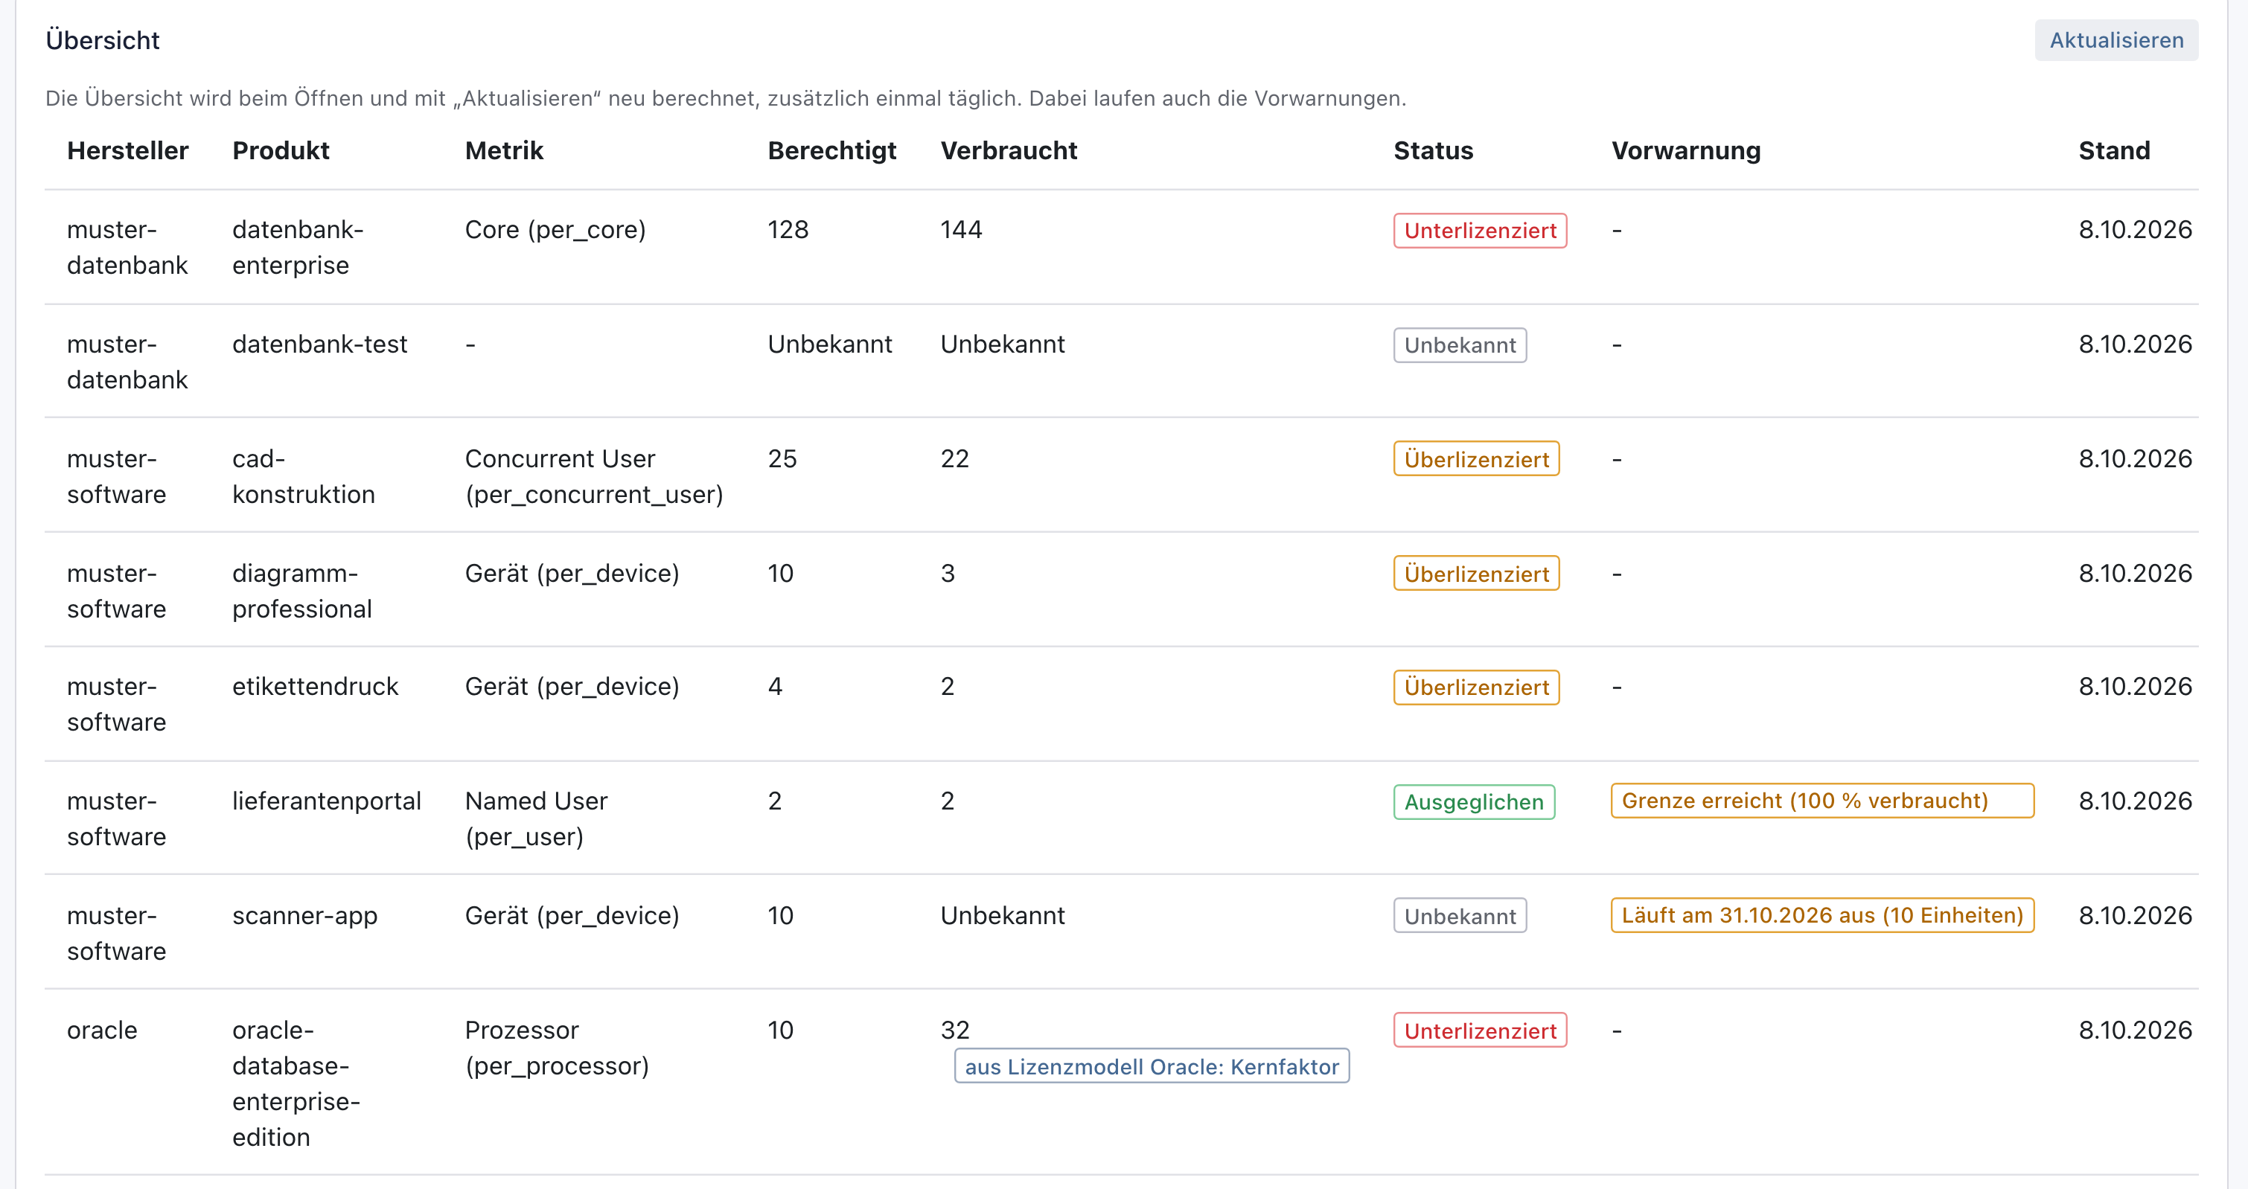The height and width of the screenshot is (1189, 2248).
Task: Click Überlizenziert badge in cad-konstruktion row
Action: point(1477,459)
